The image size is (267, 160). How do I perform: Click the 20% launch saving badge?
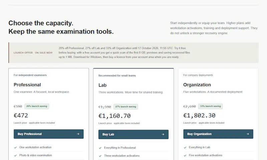pos(37,106)
